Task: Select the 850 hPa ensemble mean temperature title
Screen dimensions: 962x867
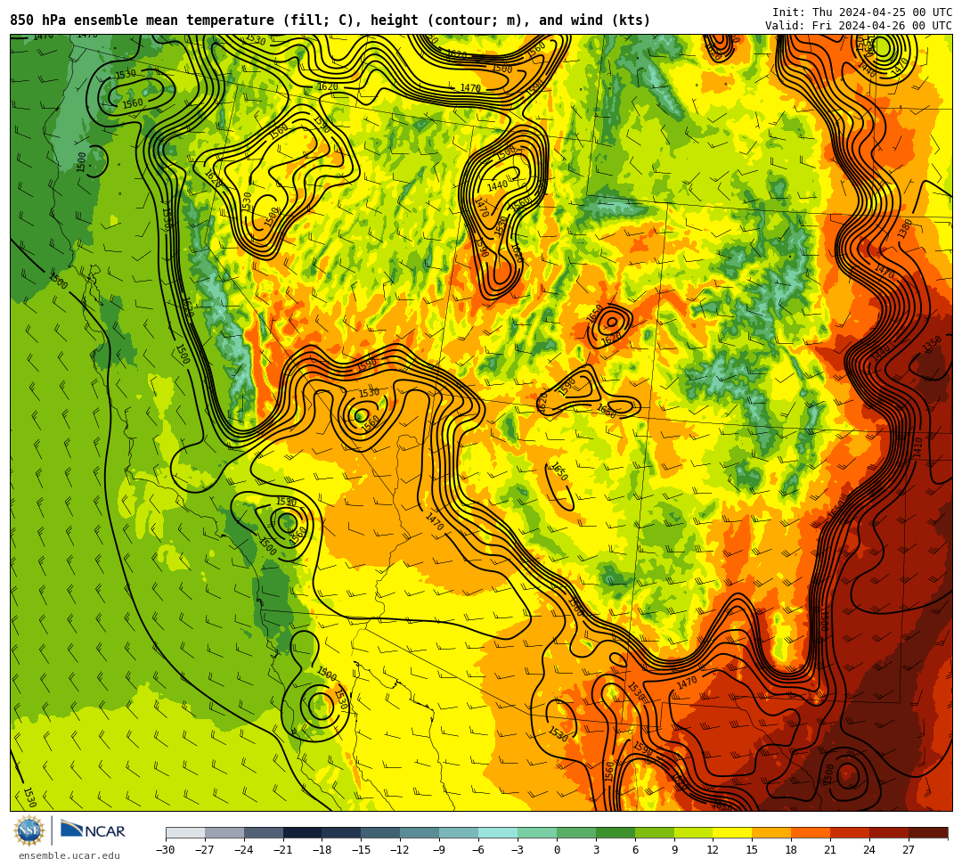Action: [x=330, y=20]
